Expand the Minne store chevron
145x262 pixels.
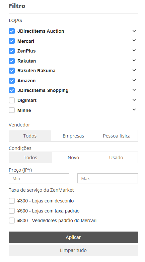134,110
